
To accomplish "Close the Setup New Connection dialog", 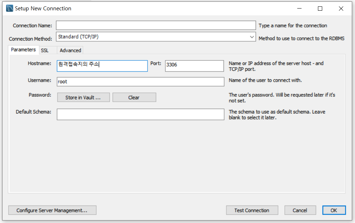I will tap(341, 9).
